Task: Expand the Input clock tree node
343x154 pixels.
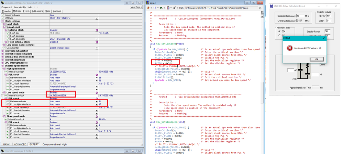Action: [x=4, y=24]
